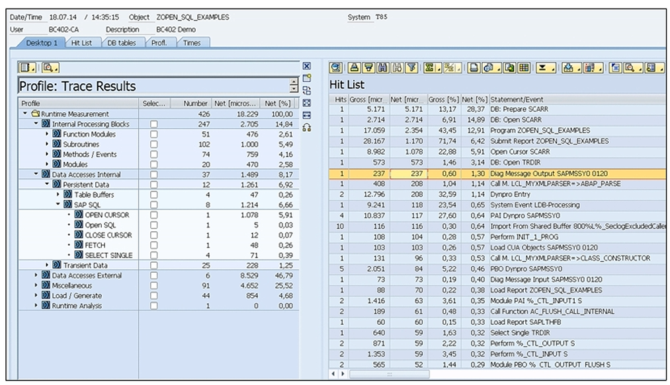Click the Sort Ascending icon in Hit List toolbar
Viewport: 670px width, 385px height.
tap(354, 67)
